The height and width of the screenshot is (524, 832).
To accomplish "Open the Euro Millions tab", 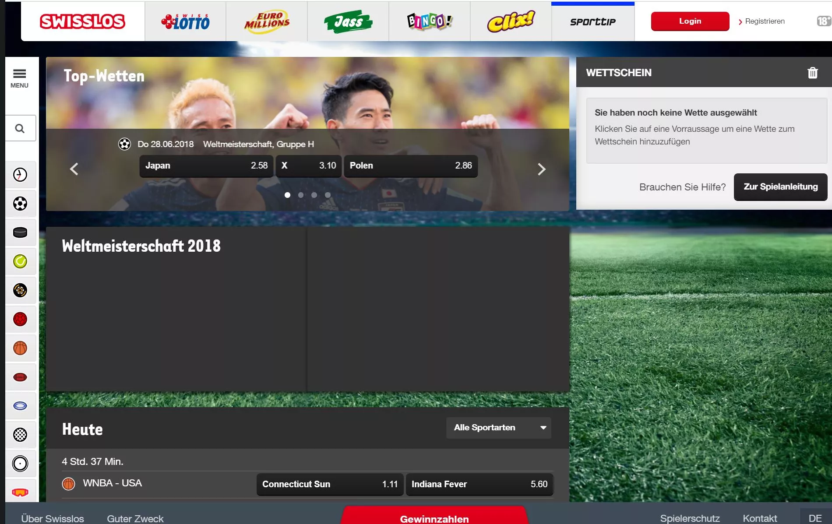I will pos(267,21).
